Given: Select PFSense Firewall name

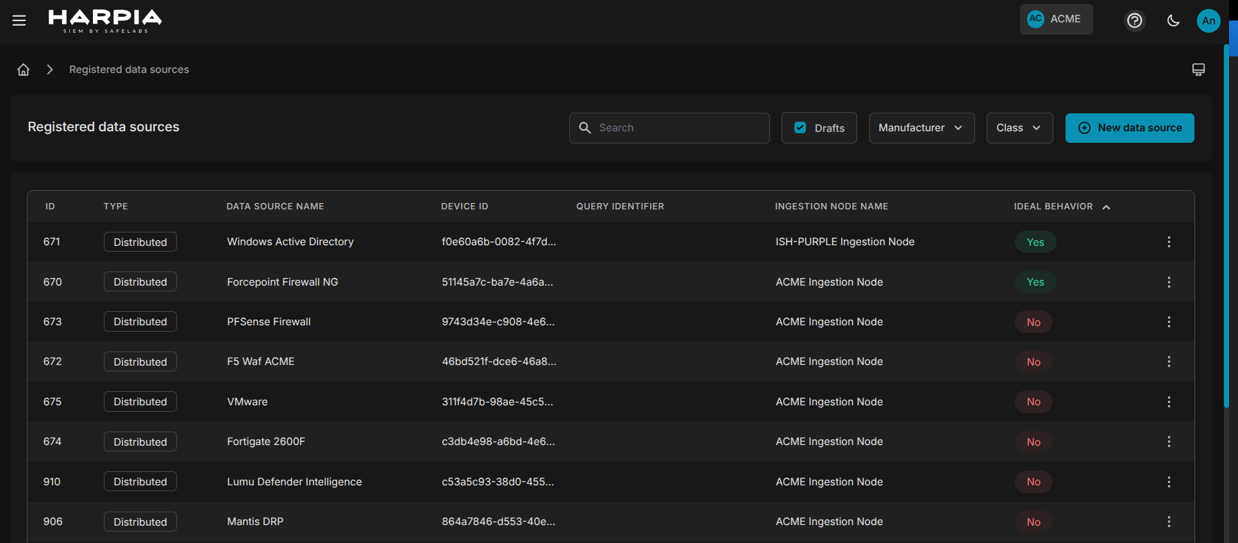Looking at the screenshot, I should (x=269, y=321).
